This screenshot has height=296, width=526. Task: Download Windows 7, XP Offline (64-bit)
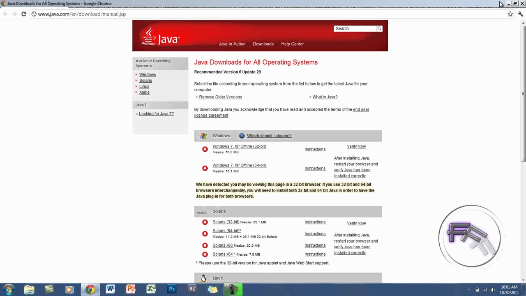click(239, 165)
